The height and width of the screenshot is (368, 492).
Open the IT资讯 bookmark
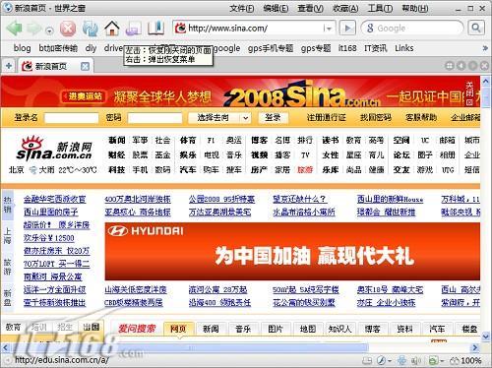pyautogui.click(x=376, y=48)
